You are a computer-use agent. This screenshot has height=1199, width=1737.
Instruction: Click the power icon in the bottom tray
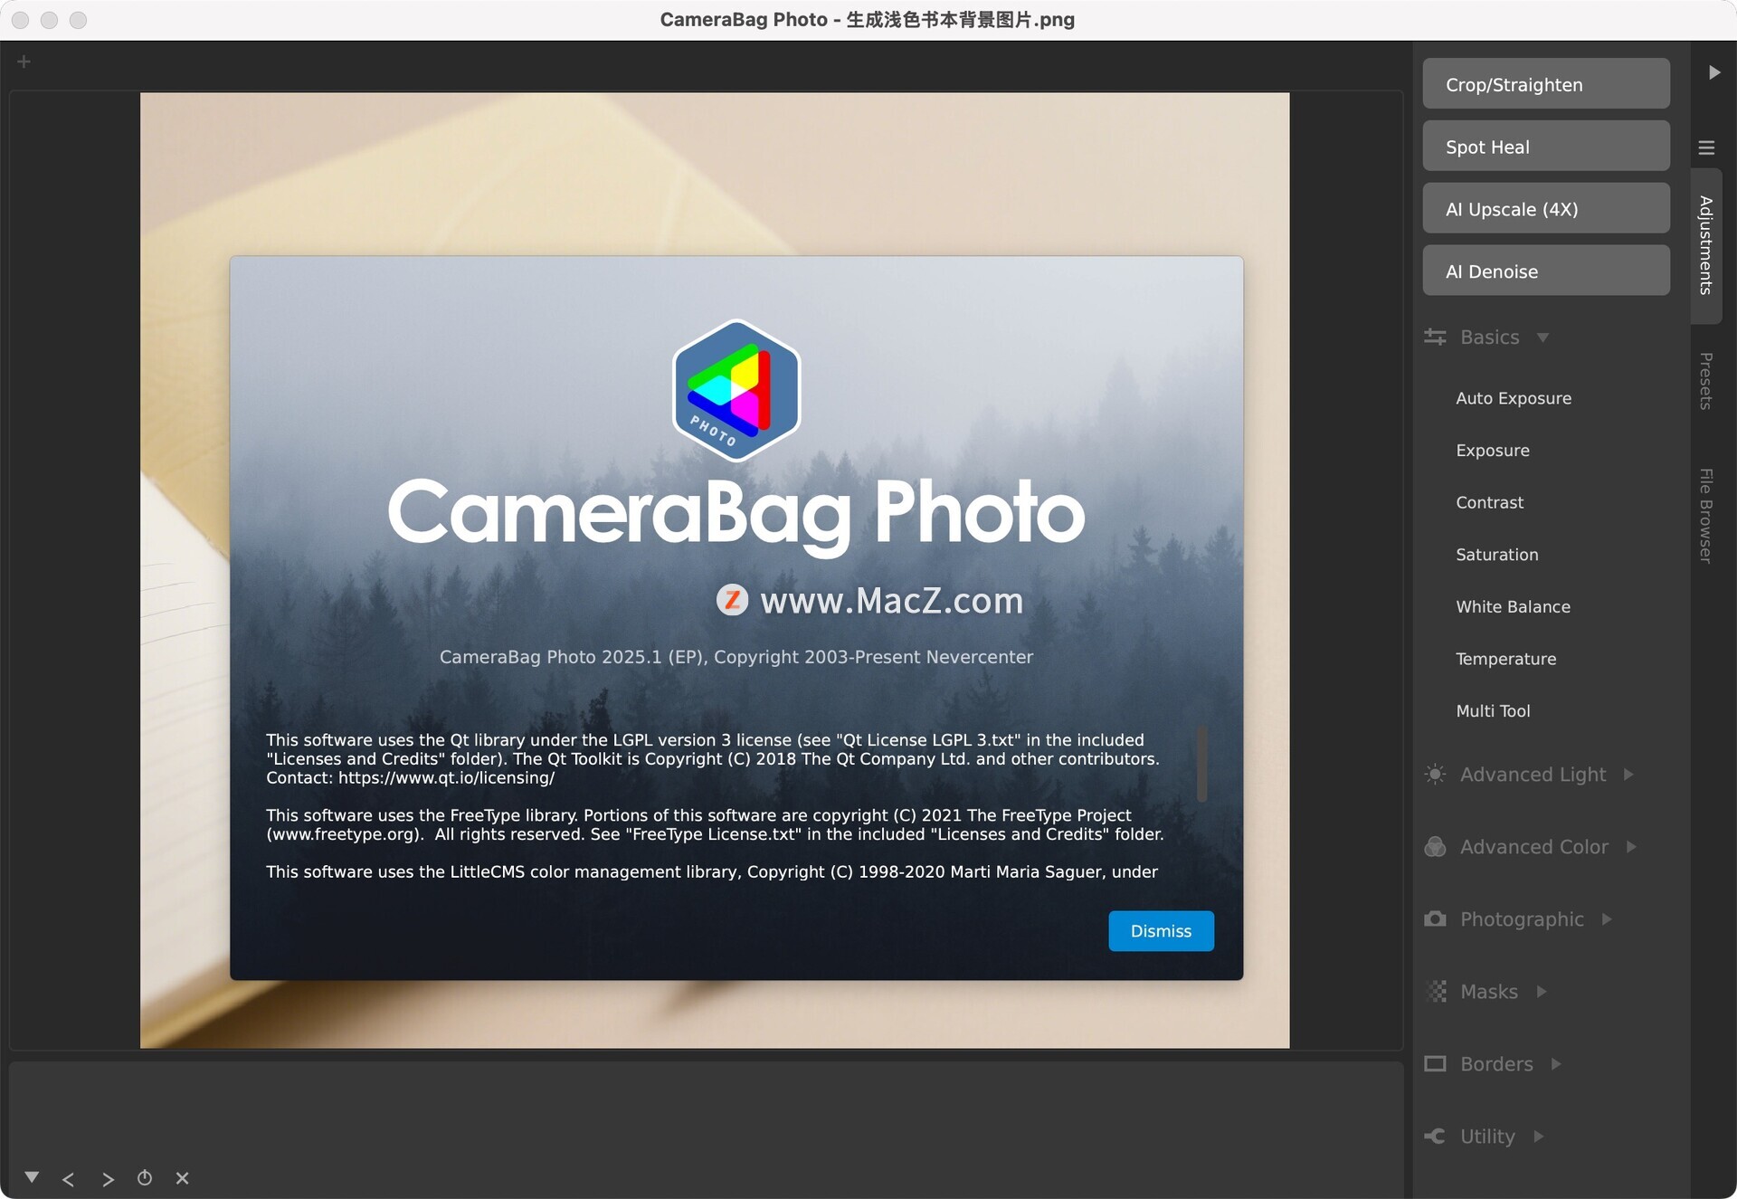pos(145,1177)
